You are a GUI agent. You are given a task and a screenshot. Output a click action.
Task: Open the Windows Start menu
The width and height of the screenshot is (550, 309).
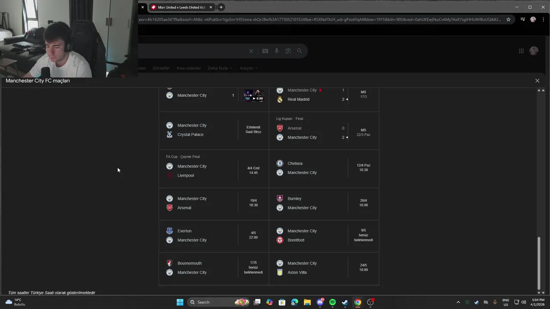tap(180, 302)
